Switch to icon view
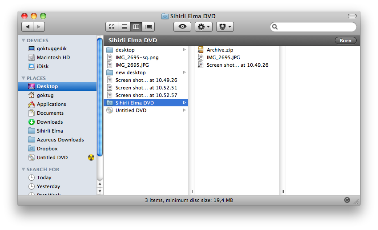 coord(112,27)
